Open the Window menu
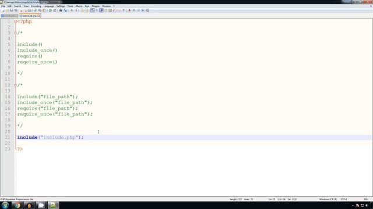The width and height of the screenshot is (373, 209). [106, 6]
